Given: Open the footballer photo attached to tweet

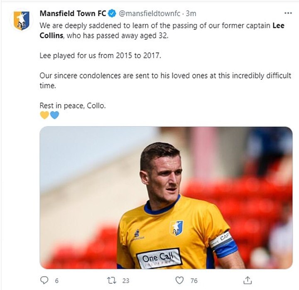Looking at the screenshot, I should tap(166, 198).
